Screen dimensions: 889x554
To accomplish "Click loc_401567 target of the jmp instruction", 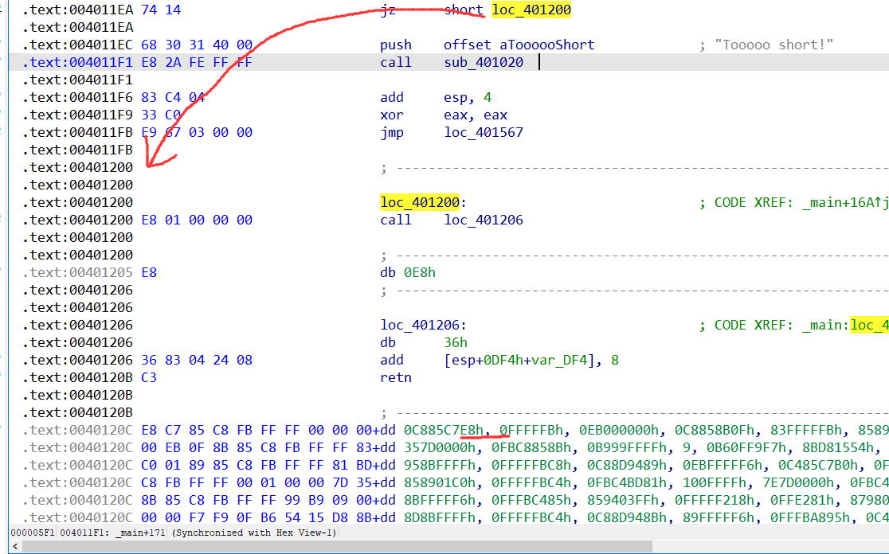I will click(484, 132).
